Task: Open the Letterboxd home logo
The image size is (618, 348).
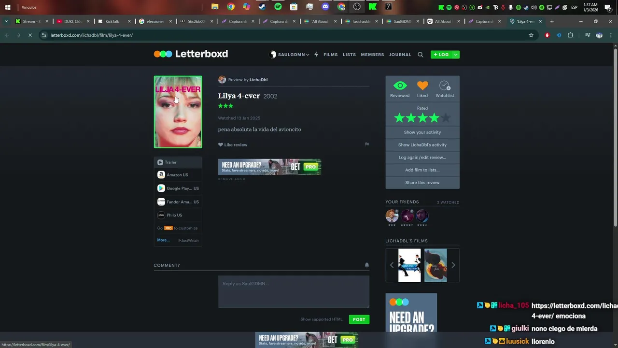Action: click(x=191, y=54)
